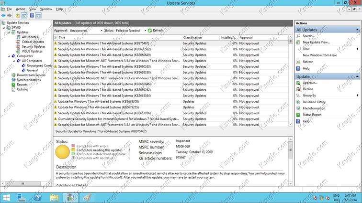
Task: Open Server Manager from taskbar
Action: (x=21, y=198)
